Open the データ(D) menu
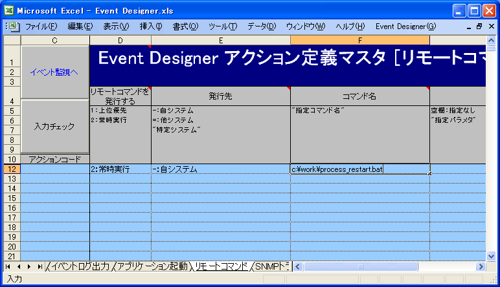 pyautogui.click(x=262, y=27)
